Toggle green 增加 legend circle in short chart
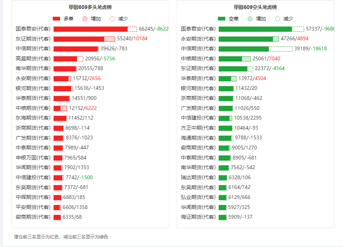Image resolution: width=343 pixels, height=247 pixels. point(250,19)
